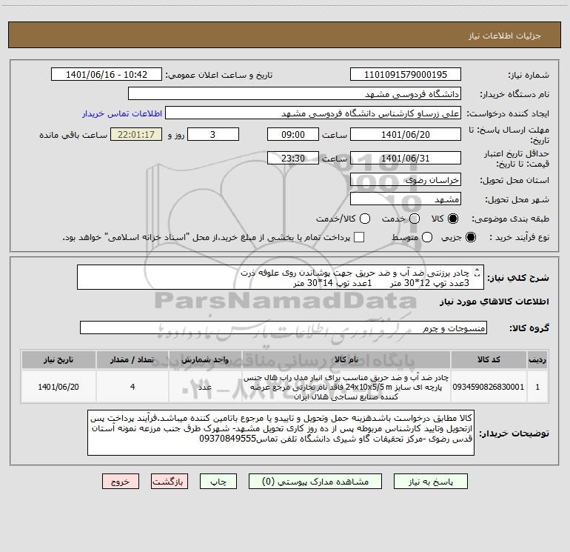570x552 pixels.
Task: Click the quantity cell showing 4
Action: 133,387
